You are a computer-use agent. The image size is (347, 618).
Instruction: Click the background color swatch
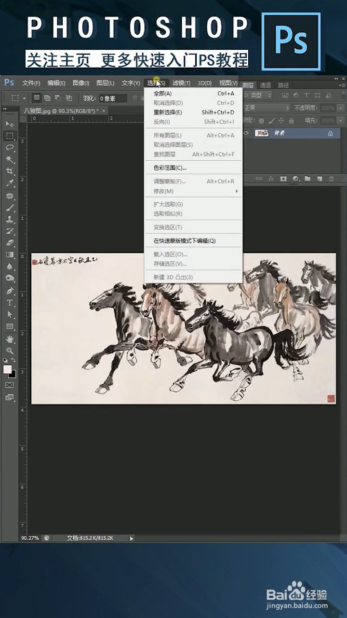click(x=13, y=375)
